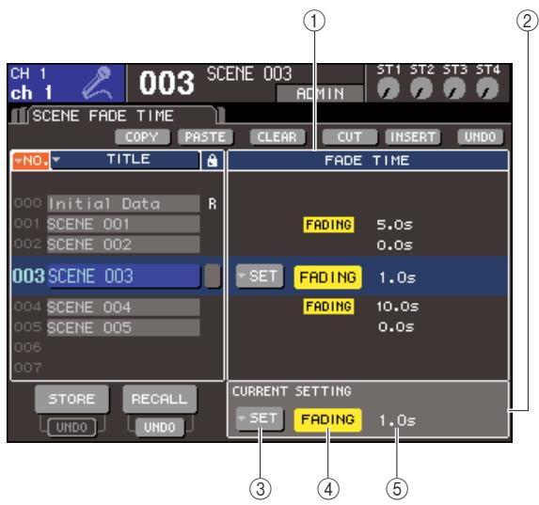Image resolution: width=539 pixels, height=505 pixels.
Task: Click the 10.0s fade time value
Action: pyautogui.click(x=397, y=307)
